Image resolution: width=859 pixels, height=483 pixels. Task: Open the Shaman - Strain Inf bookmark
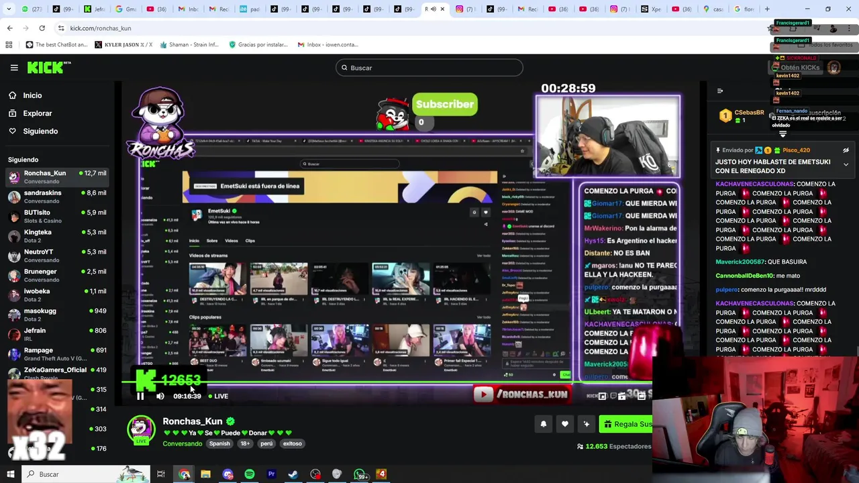pyautogui.click(x=189, y=45)
